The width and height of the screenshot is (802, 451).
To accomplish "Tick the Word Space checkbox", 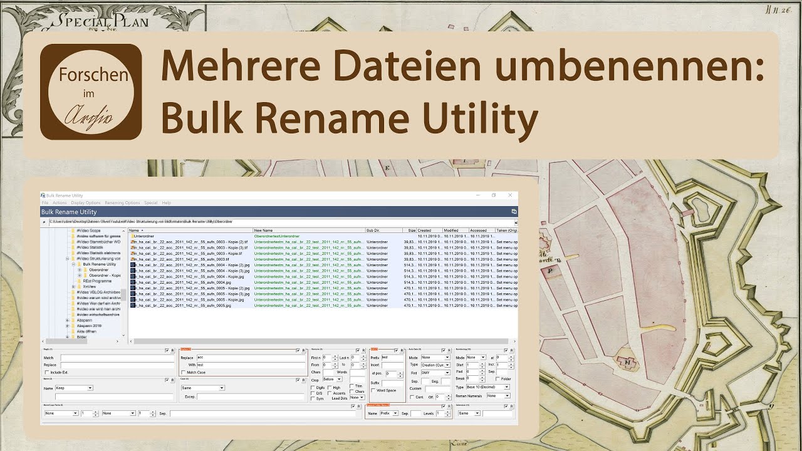I will click(373, 390).
